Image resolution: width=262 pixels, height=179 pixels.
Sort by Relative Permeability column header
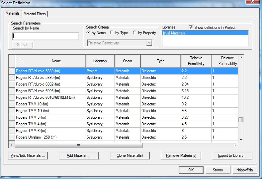225,61
